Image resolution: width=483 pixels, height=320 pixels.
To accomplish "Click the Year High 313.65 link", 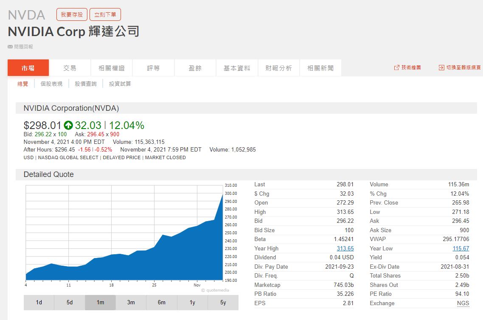I will click(345, 249).
